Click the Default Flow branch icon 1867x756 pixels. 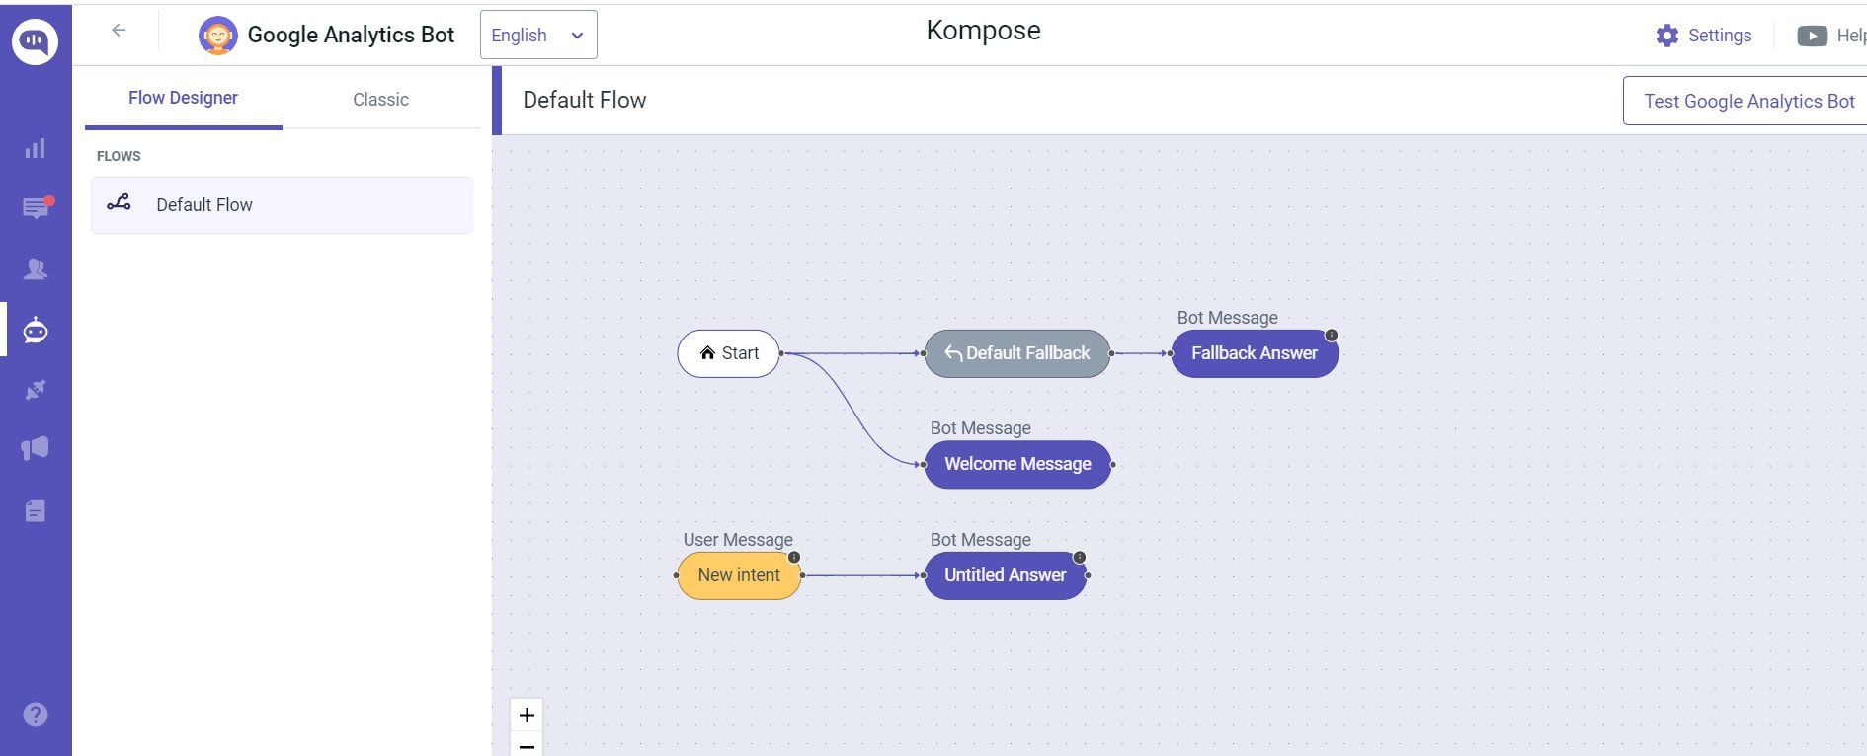coord(119,203)
